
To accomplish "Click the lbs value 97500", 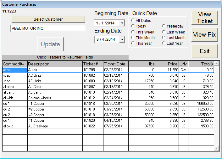I will click(142, 126).
